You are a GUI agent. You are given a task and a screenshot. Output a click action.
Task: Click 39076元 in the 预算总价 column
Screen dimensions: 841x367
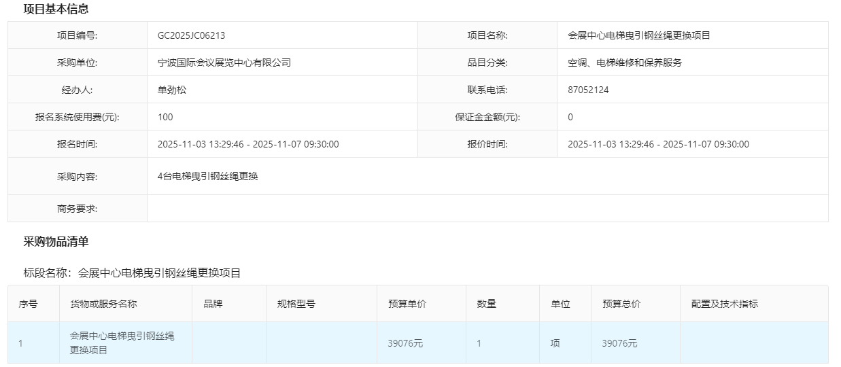coord(619,343)
